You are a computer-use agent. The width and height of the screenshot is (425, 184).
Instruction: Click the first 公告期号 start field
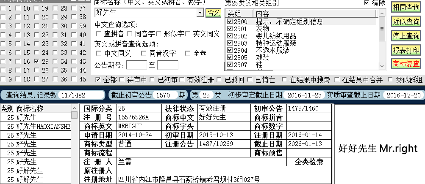pos(136,65)
